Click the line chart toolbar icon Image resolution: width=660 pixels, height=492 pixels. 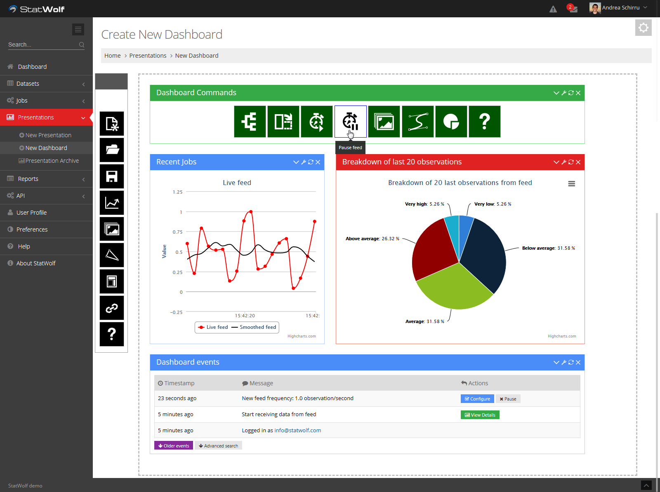112,203
